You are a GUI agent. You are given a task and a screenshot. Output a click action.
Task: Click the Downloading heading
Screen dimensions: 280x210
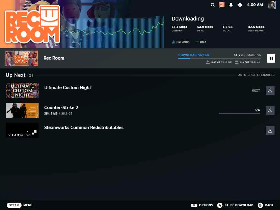188,19
